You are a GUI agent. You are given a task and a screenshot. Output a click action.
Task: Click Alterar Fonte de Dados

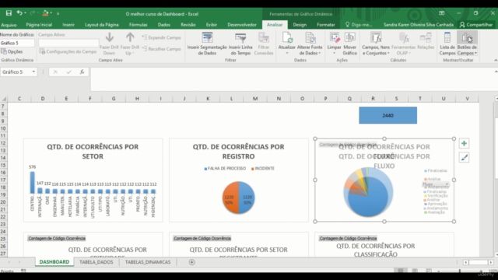click(310, 44)
